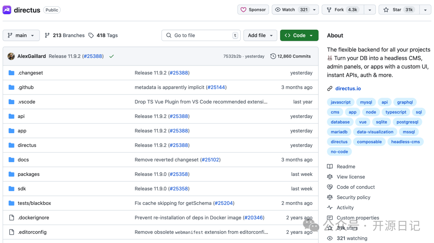Open the main branch selector dropdown
Viewport: 434px width, 243px height.
coord(21,35)
